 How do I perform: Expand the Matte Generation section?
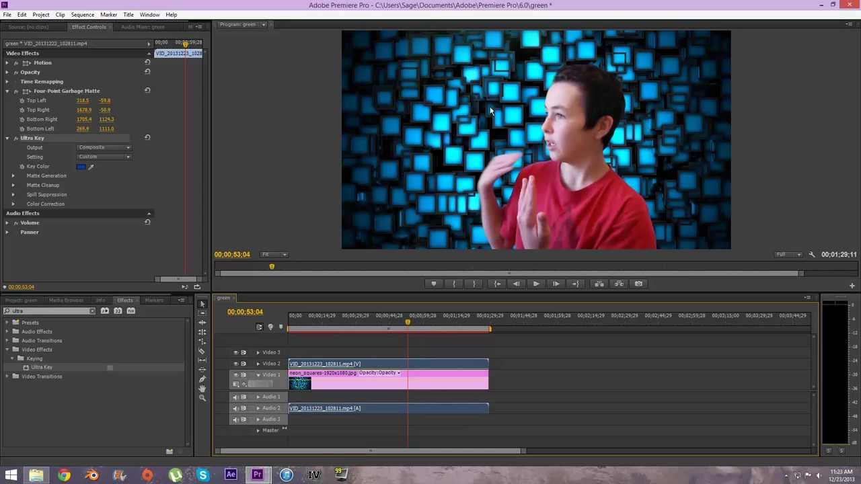(x=13, y=175)
